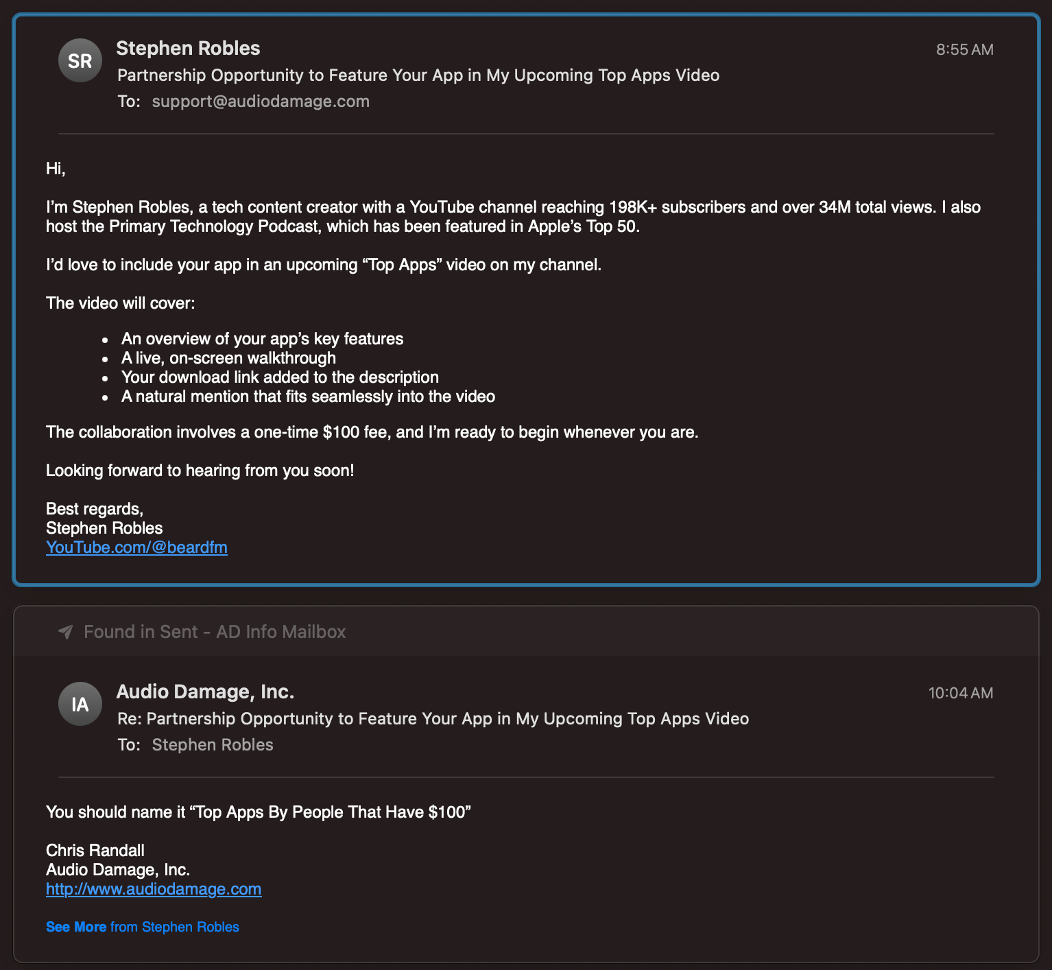The height and width of the screenshot is (970, 1052).
Task: Click the live on-screen walkthrough bullet
Action: point(228,358)
